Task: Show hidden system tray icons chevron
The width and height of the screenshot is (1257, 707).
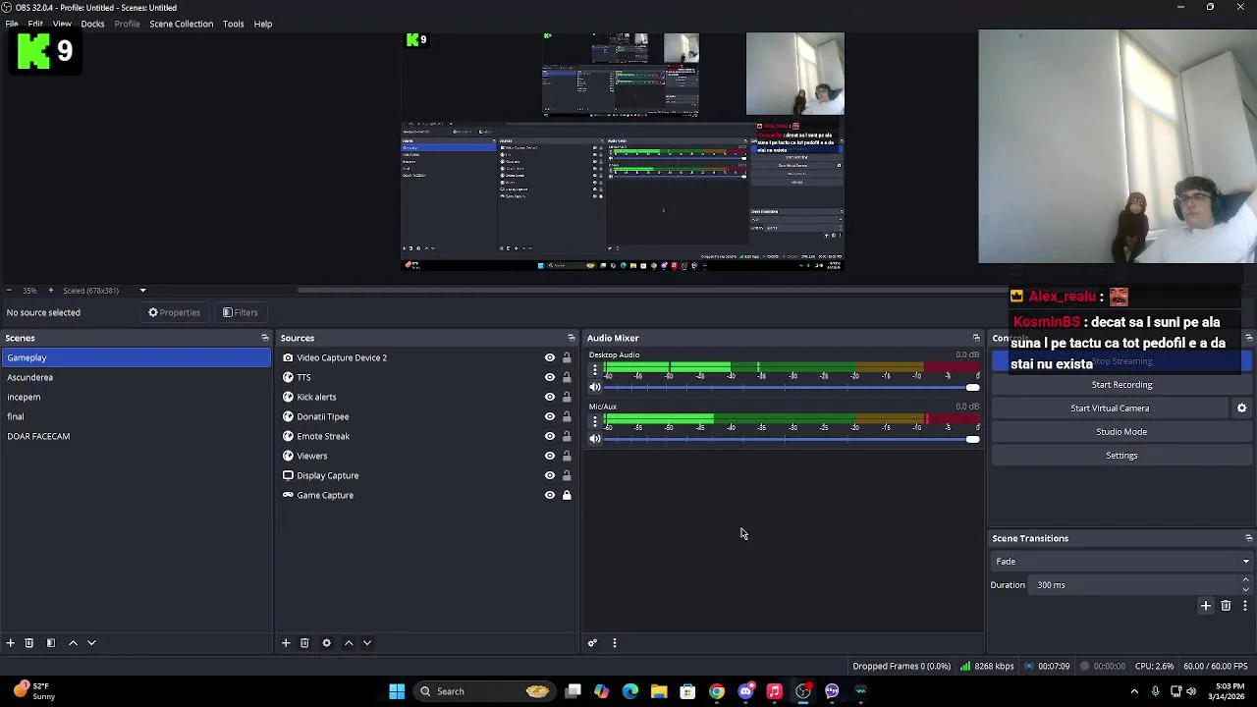Action: click(1134, 691)
